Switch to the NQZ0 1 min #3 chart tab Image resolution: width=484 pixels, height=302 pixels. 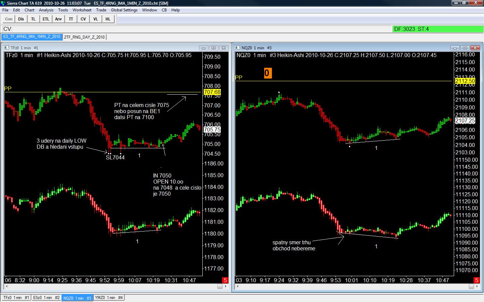[x=77, y=298]
